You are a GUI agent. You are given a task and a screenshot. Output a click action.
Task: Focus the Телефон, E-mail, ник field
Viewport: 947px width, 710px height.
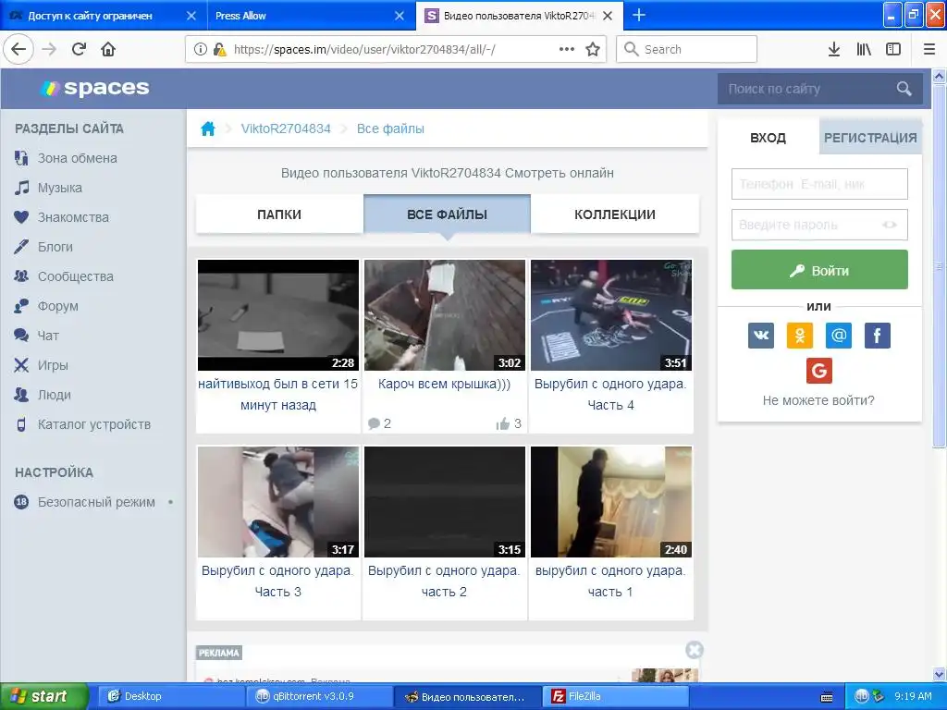pos(819,184)
